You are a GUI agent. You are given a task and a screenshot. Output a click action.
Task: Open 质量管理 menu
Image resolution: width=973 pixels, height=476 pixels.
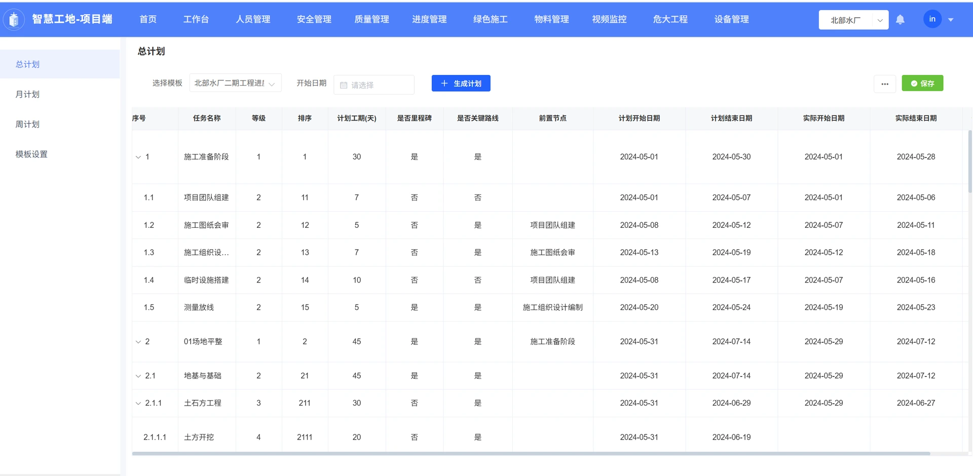371,19
